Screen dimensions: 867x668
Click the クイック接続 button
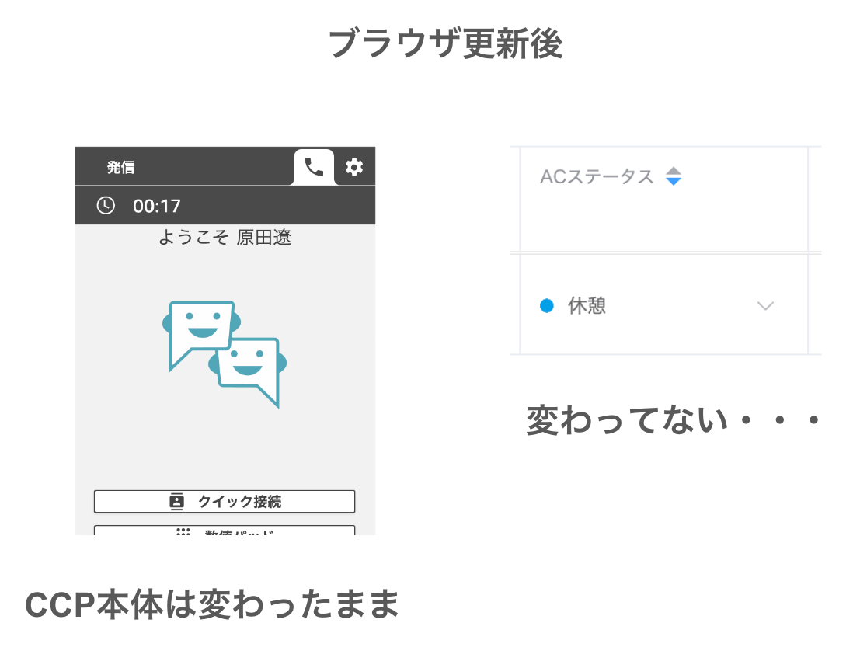coord(225,502)
